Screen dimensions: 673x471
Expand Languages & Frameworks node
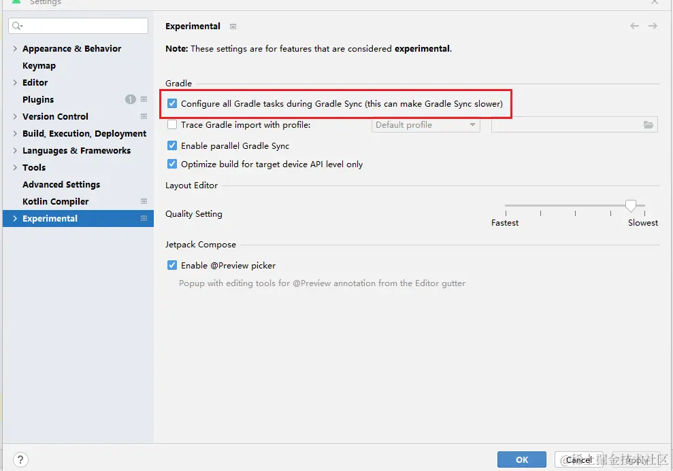point(15,150)
